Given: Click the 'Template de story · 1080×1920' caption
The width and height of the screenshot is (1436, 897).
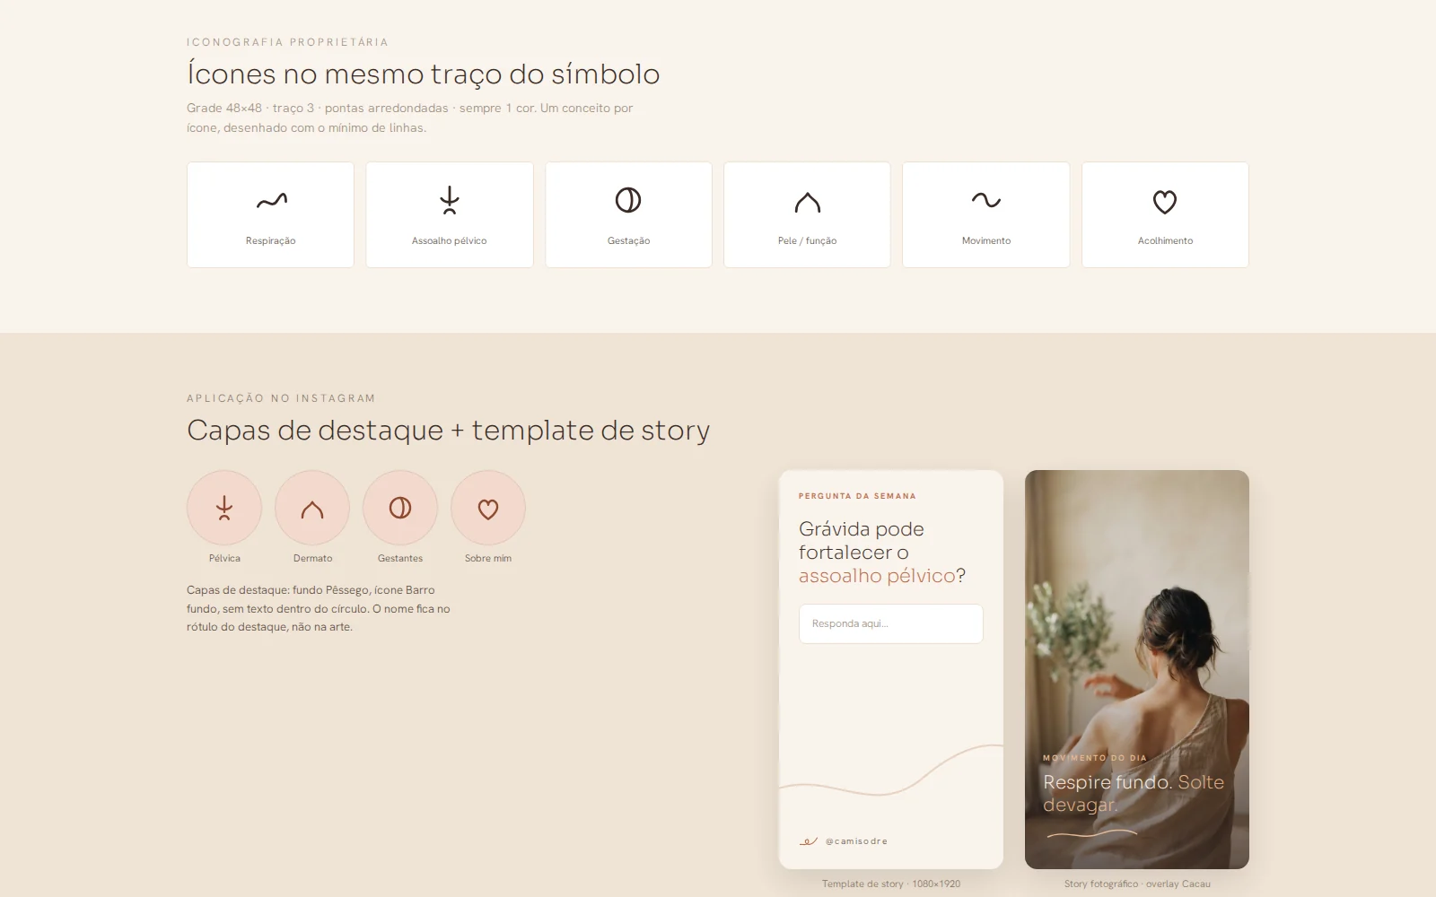Looking at the screenshot, I should (891, 884).
